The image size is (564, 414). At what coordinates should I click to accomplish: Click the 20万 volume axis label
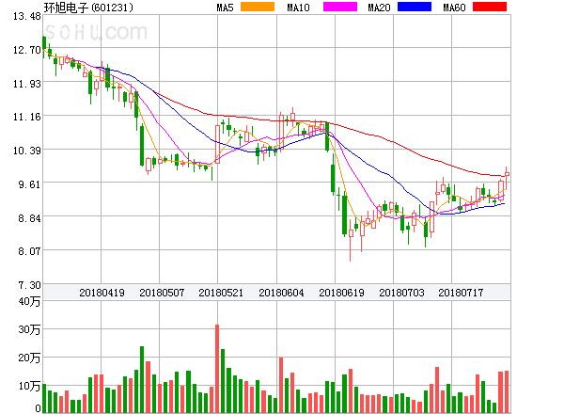coord(29,358)
